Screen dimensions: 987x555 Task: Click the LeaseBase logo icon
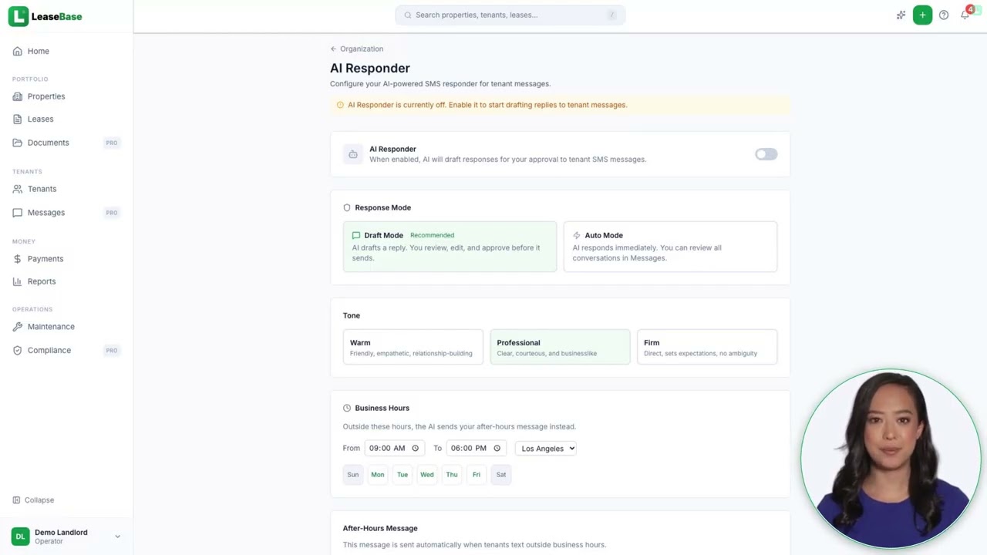pos(18,16)
